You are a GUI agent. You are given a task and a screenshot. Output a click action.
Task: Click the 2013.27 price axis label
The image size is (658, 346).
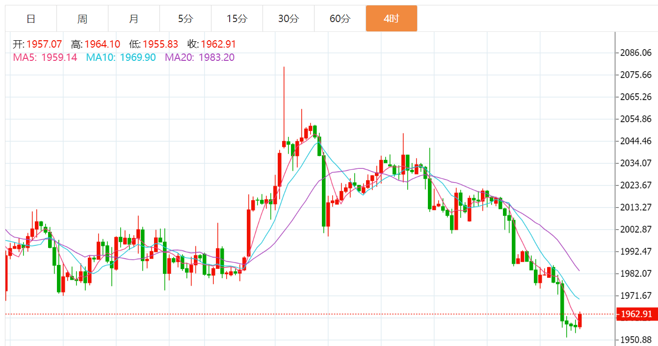point(636,207)
